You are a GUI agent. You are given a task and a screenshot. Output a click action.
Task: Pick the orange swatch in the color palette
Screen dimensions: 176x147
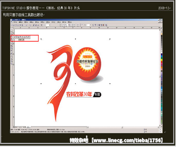[x=162, y=67]
